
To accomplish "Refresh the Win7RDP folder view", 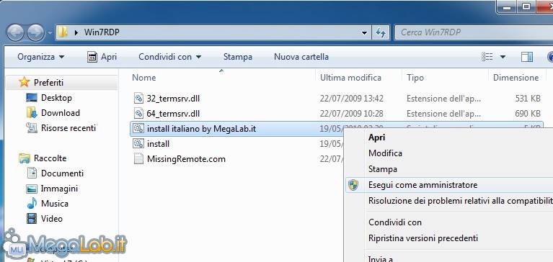I will pyautogui.click(x=380, y=32).
